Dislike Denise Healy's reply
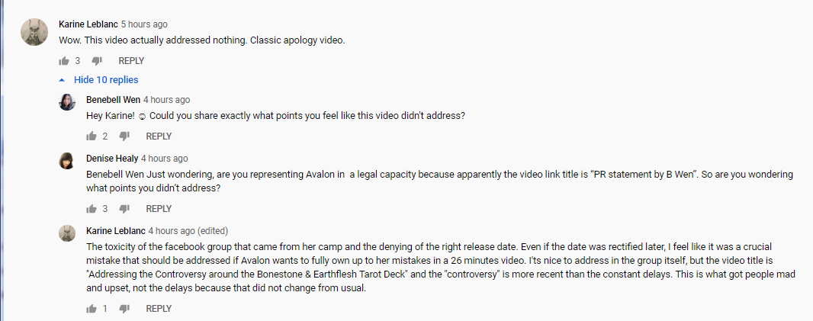This screenshot has width=813, height=321. (124, 209)
